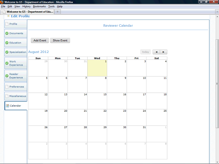Switch to the Documents section tab
Screen dimensions: 219x164
(16, 33)
